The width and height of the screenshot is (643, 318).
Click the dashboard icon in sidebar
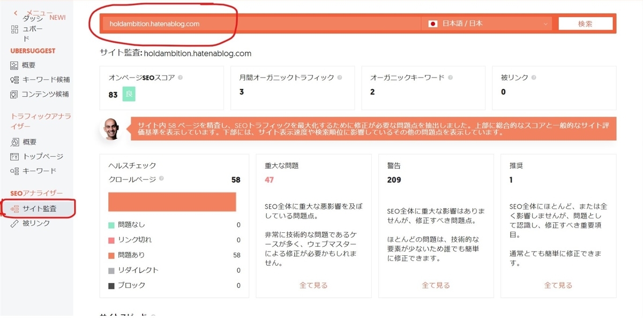coord(14,28)
